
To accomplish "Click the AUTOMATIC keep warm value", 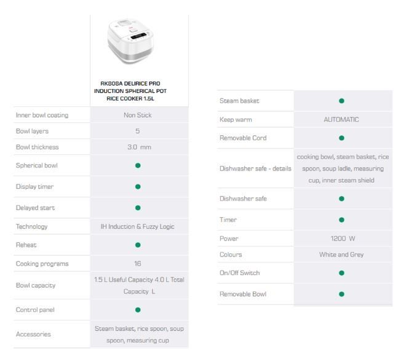I will [341, 119].
